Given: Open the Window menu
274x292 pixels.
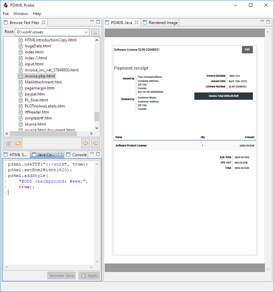Looking at the screenshot, I should [21, 14].
